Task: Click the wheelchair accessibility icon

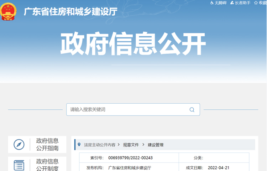Action: pyautogui.click(x=212, y=3)
